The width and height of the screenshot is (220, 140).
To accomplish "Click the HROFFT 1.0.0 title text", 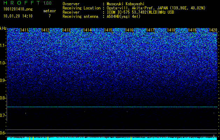I will pos(27,3).
